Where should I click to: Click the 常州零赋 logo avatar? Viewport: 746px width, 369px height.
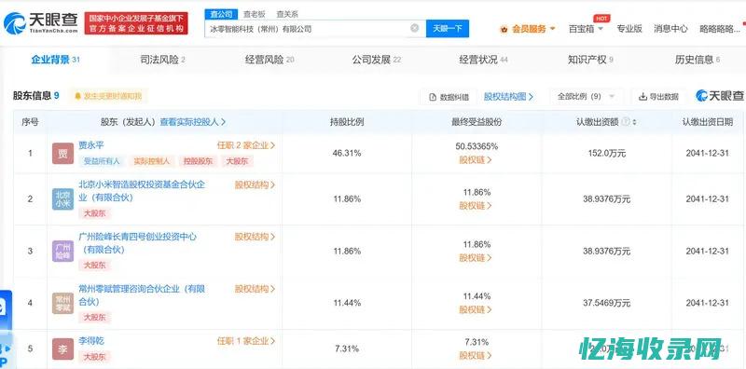[x=62, y=303]
